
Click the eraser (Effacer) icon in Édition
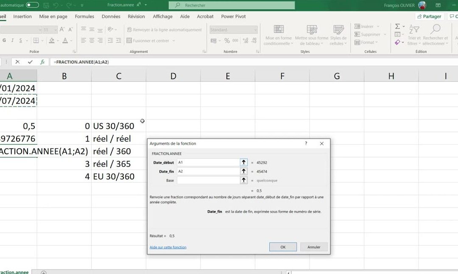pos(398,42)
